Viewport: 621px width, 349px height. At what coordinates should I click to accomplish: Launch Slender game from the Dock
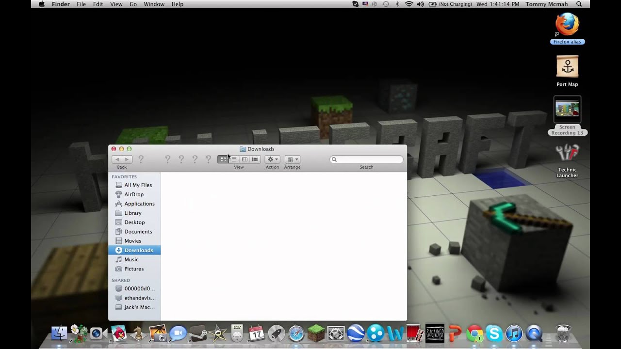435,333
